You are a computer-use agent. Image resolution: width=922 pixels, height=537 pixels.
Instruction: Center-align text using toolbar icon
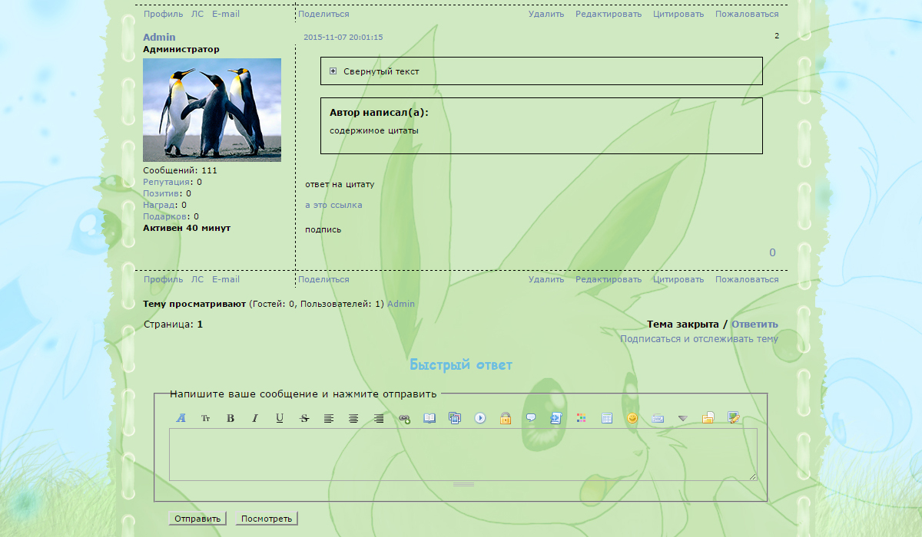point(353,418)
